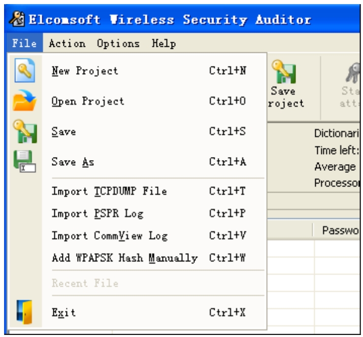Click the New Project key-document icon
The width and height of the screenshot is (363, 337).
25,71
